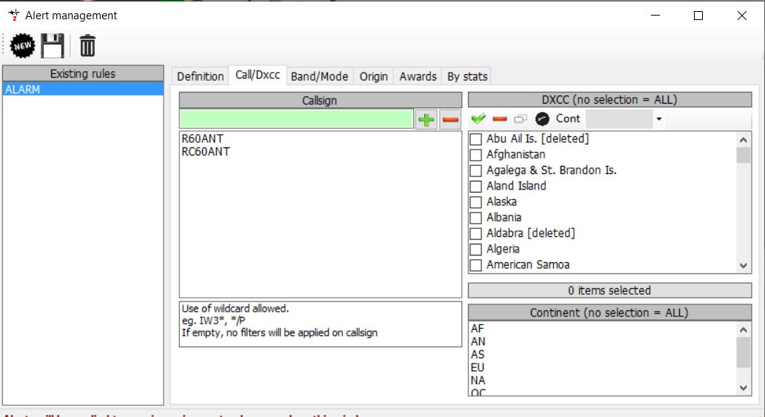Add callsign with green plus button
Viewport: 765px width, 417px height.
click(426, 119)
